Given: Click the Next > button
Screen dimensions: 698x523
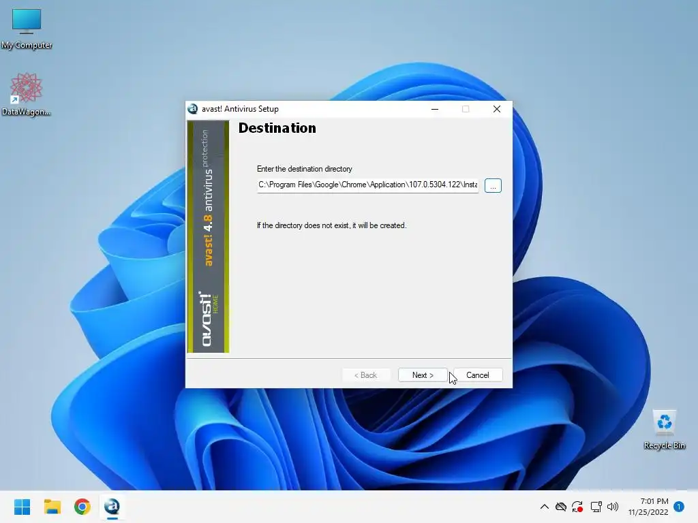Looking at the screenshot, I should tap(423, 375).
